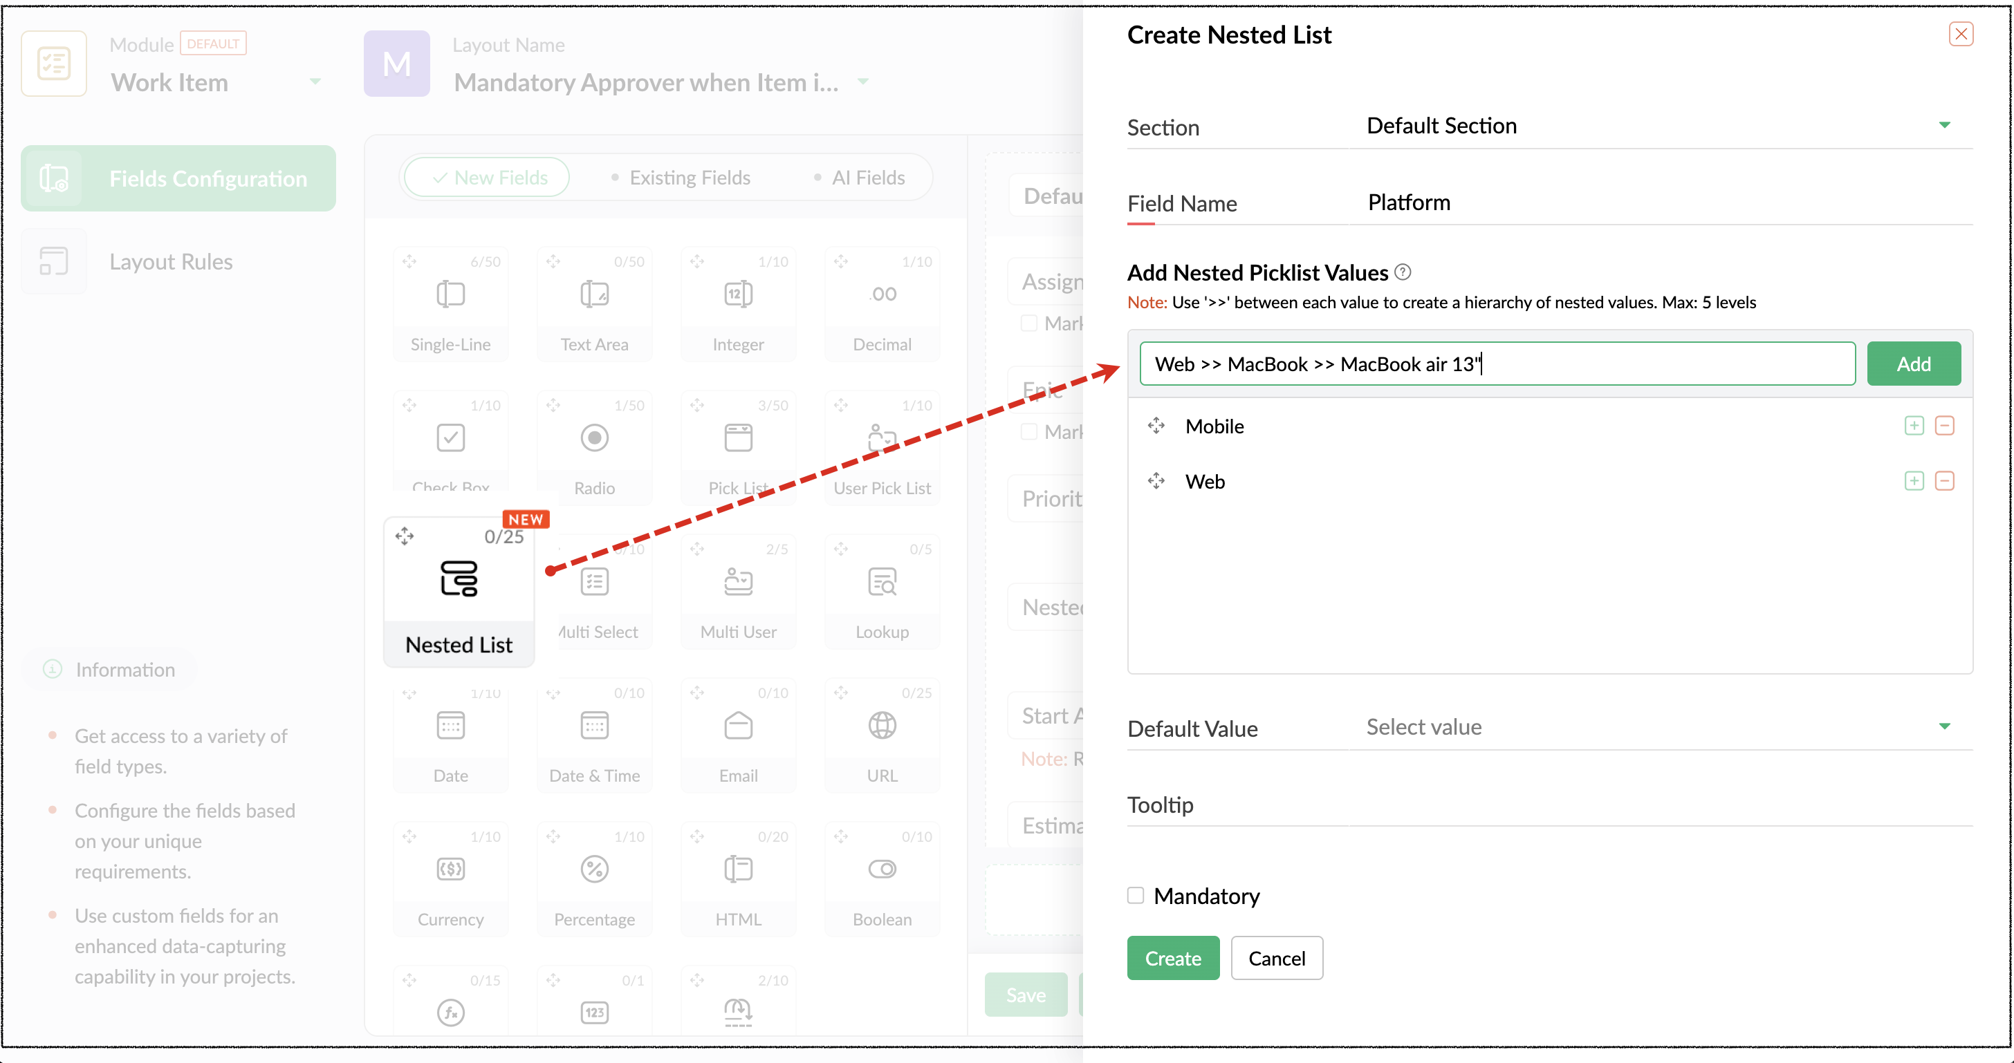Click the drag handle next to Web
The image size is (2014, 1063).
(1156, 481)
